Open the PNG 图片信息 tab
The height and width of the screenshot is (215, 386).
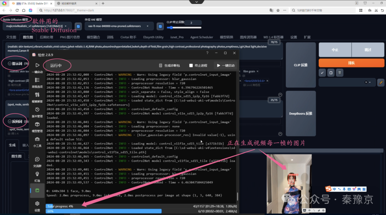click(x=70, y=37)
